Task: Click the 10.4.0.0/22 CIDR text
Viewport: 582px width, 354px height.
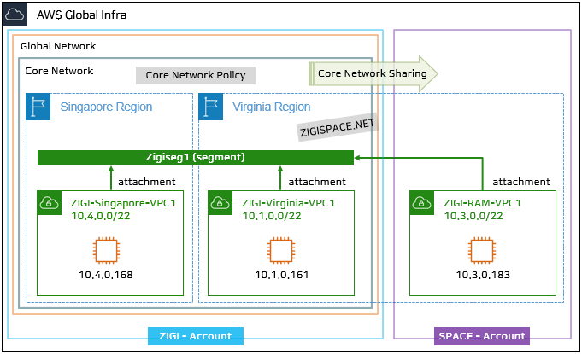Action: click(101, 216)
